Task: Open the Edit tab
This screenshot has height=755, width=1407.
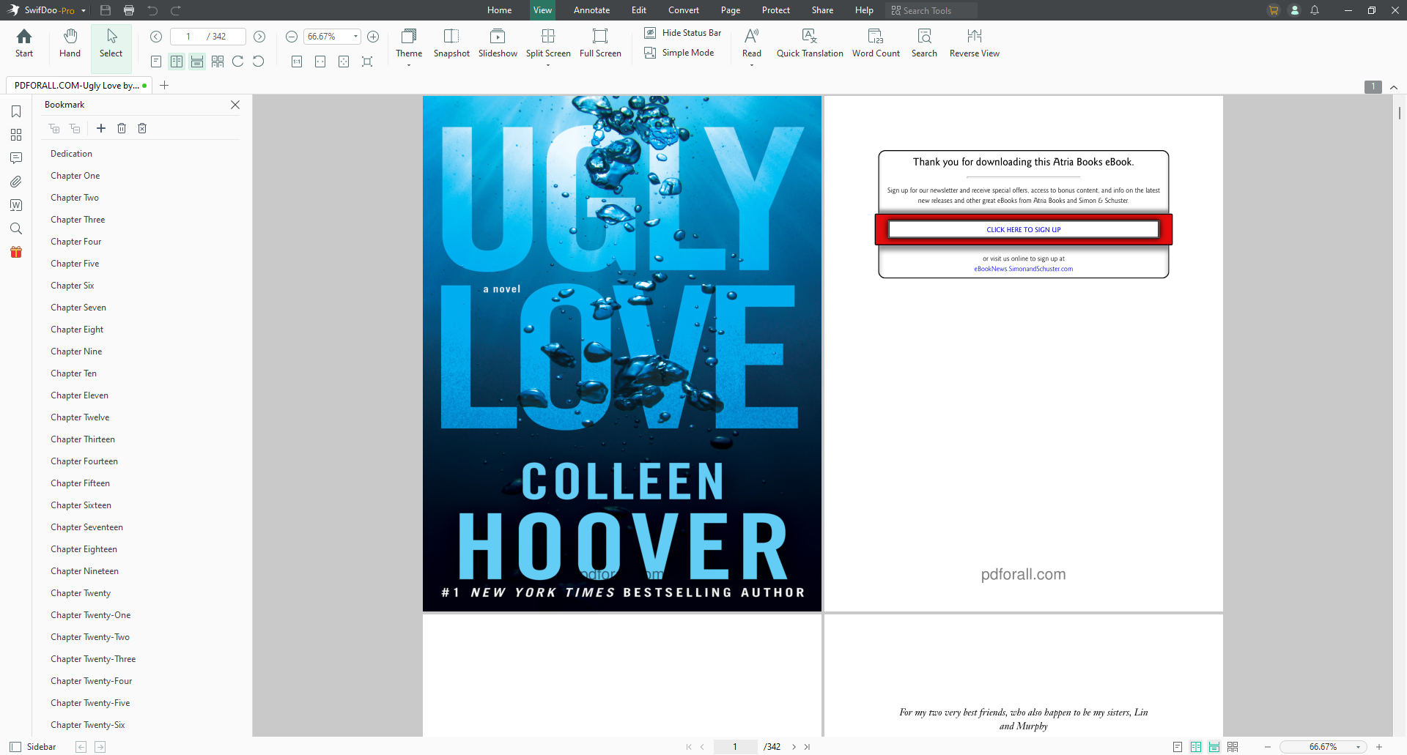Action: point(639,10)
